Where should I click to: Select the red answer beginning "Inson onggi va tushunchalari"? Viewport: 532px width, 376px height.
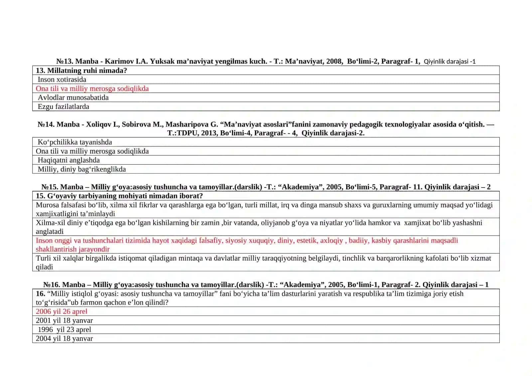pos(266,245)
